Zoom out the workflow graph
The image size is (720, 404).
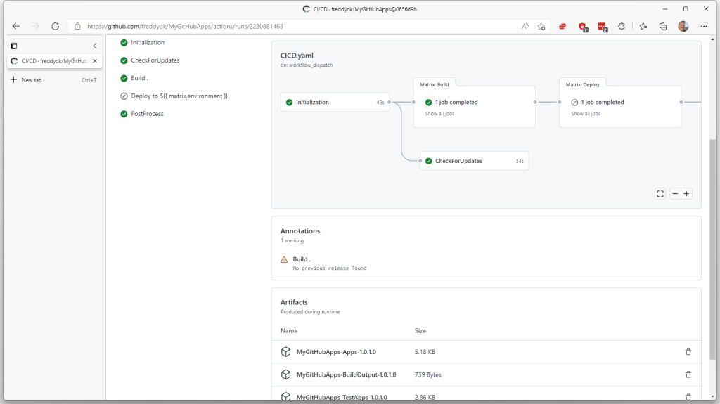click(675, 194)
